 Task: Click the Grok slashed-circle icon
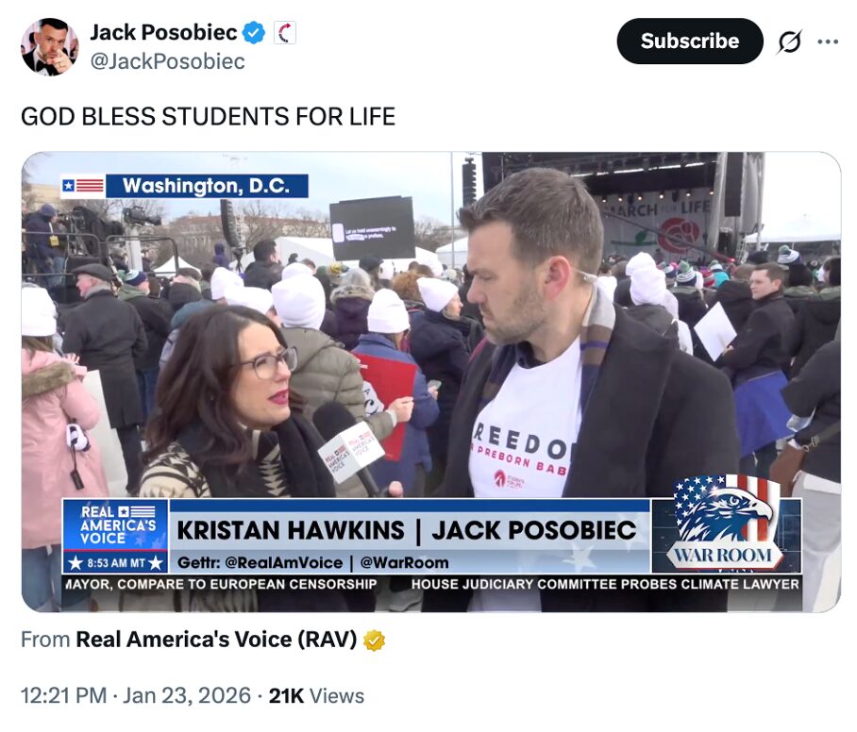point(789,42)
